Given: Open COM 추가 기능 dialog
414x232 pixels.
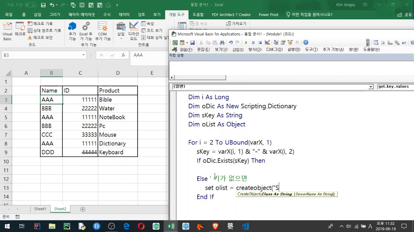Looking at the screenshot, I should pyautogui.click(x=103, y=31).
